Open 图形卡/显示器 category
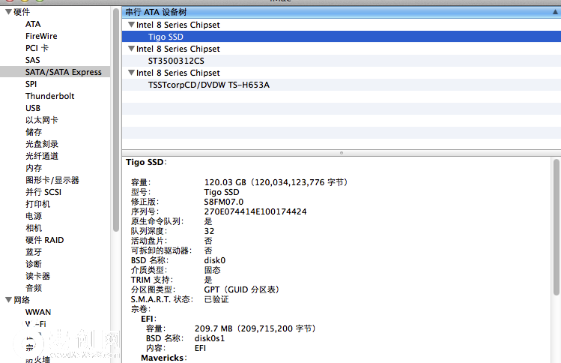The width and height of the screenshot is (561, 363). coord(52,180)
